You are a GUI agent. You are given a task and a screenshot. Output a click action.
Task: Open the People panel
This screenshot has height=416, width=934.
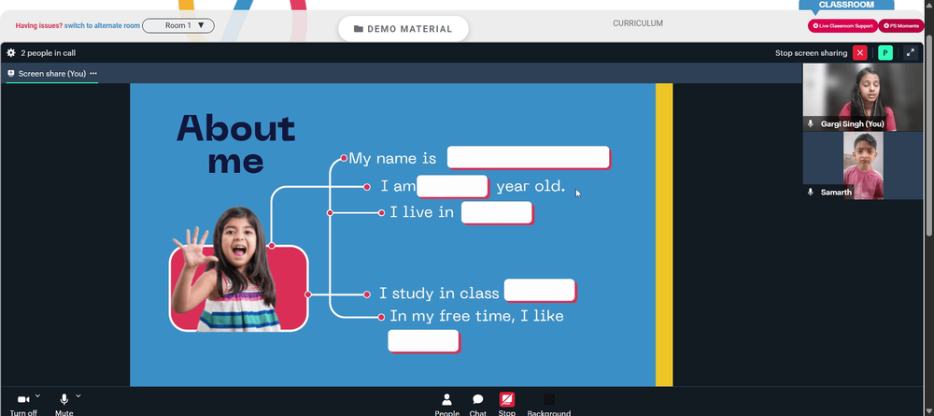[x=446, y=399]
